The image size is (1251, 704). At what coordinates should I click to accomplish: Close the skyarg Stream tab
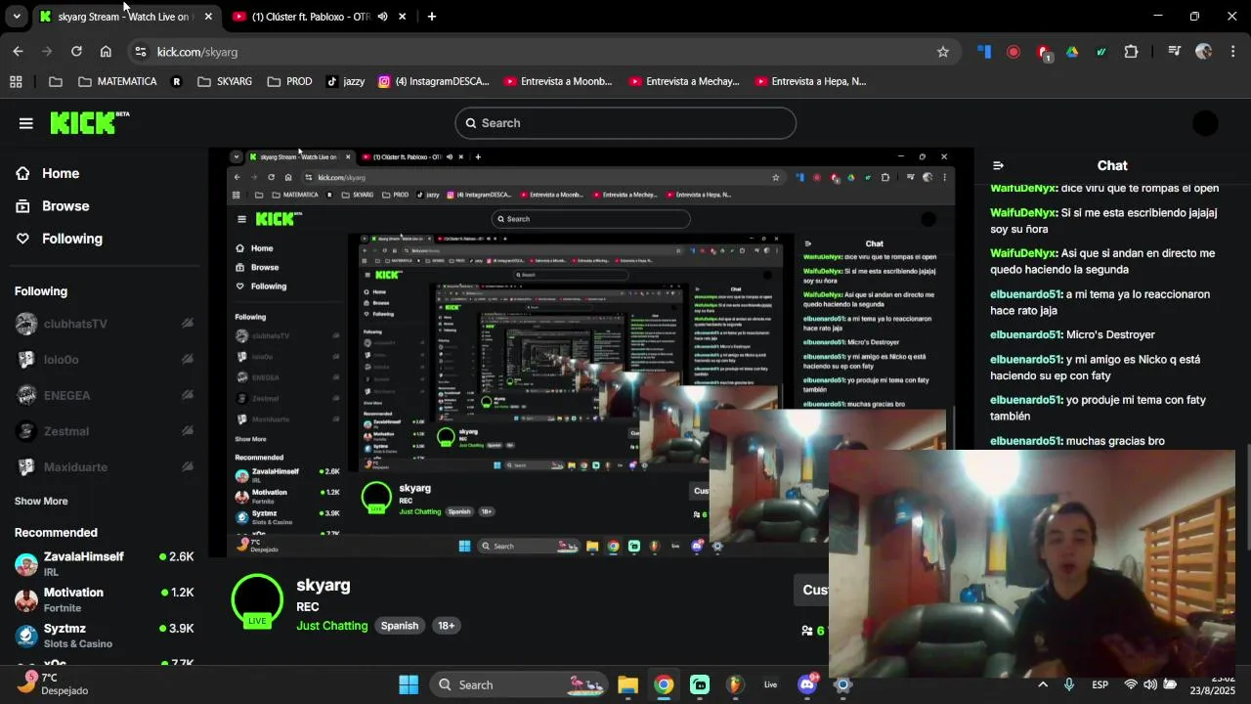point(208,17)
